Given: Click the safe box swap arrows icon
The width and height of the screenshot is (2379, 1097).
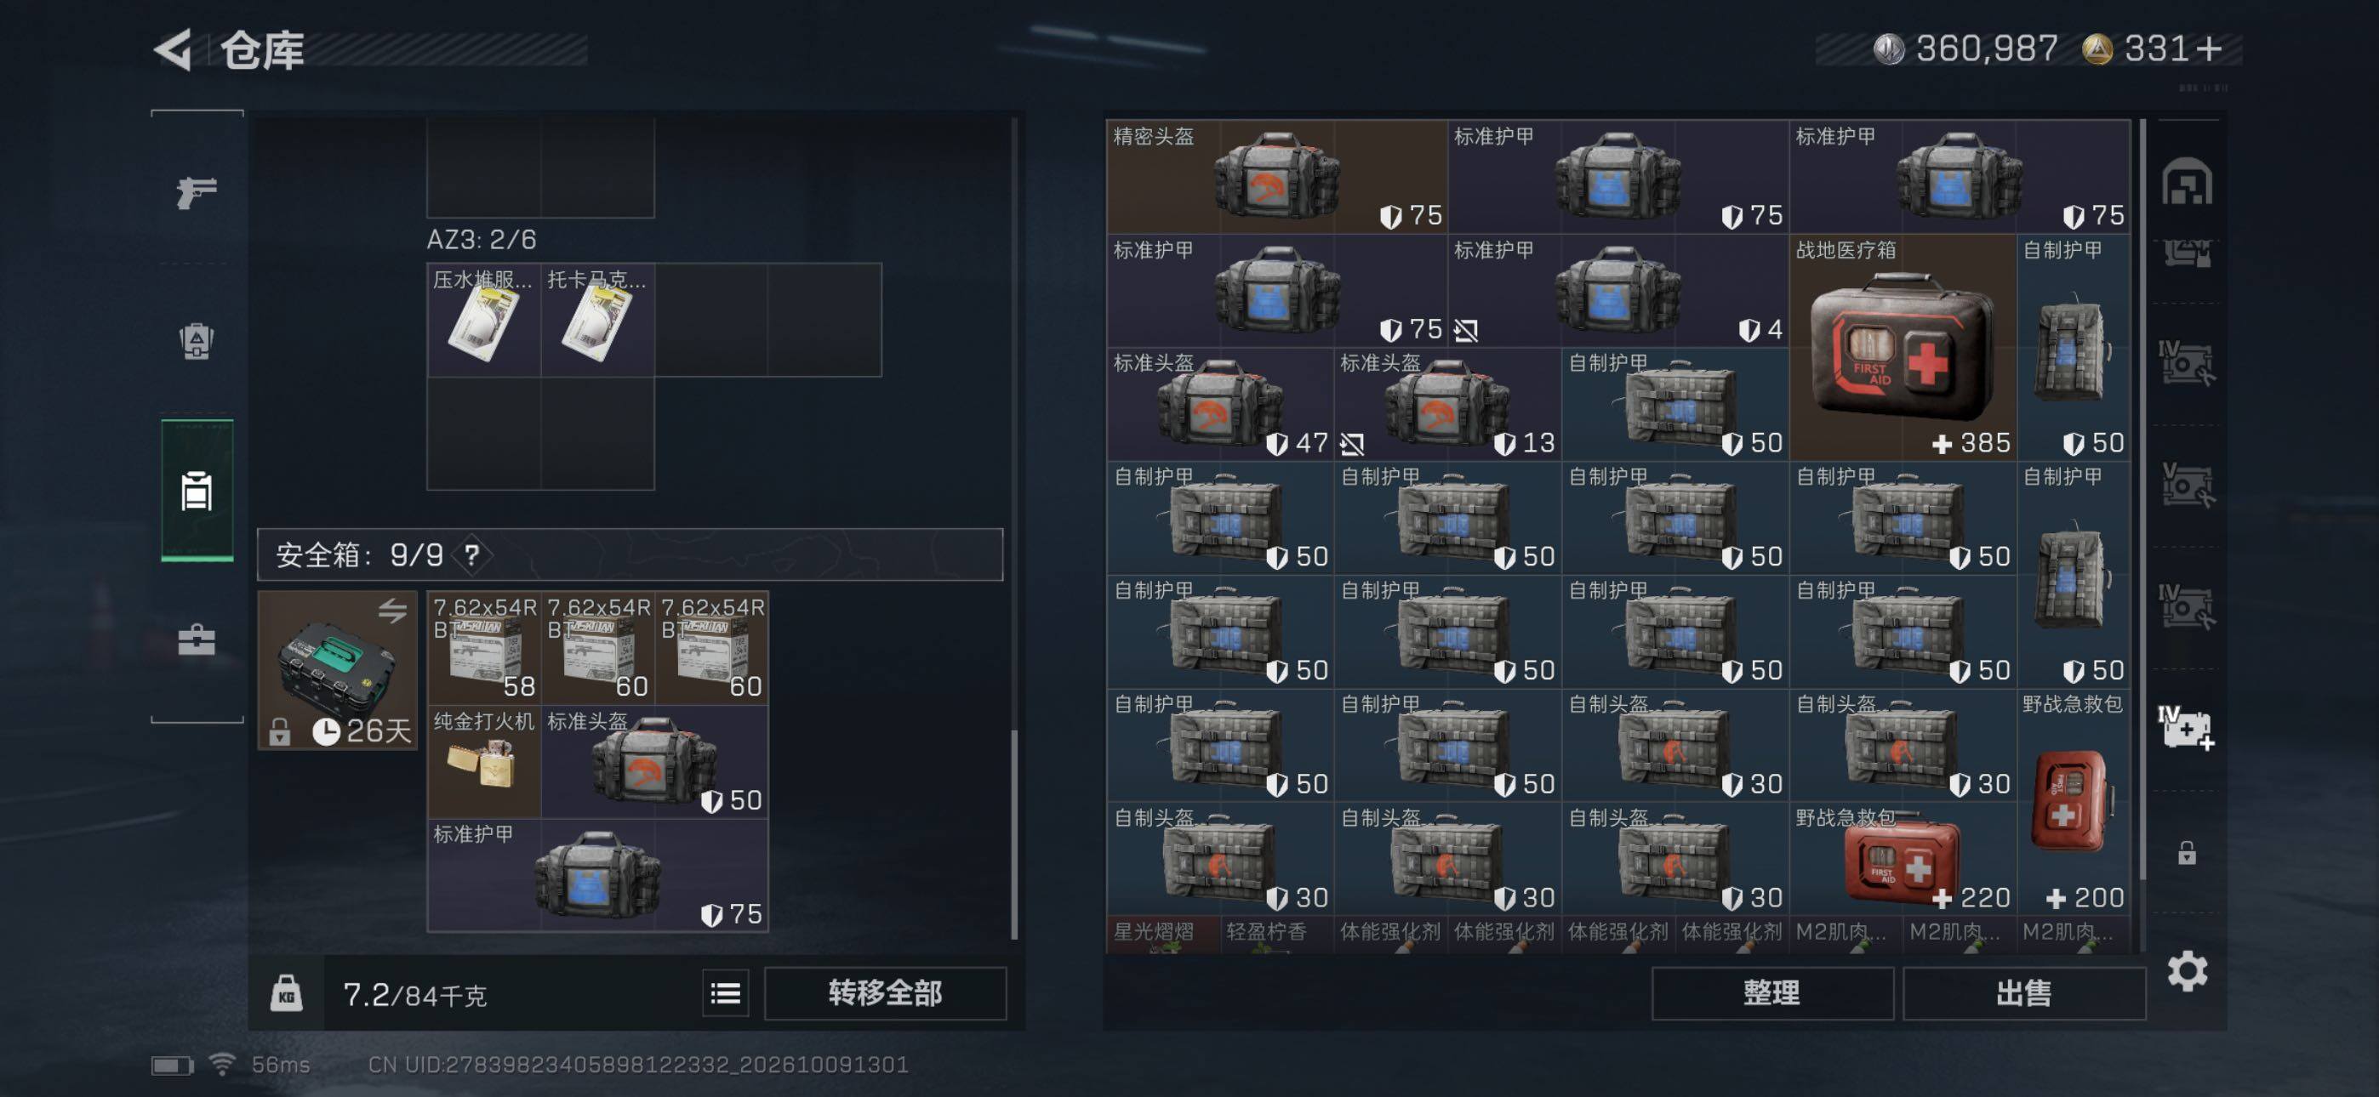Looking at the screenshot, I should (x=392, y=611).
